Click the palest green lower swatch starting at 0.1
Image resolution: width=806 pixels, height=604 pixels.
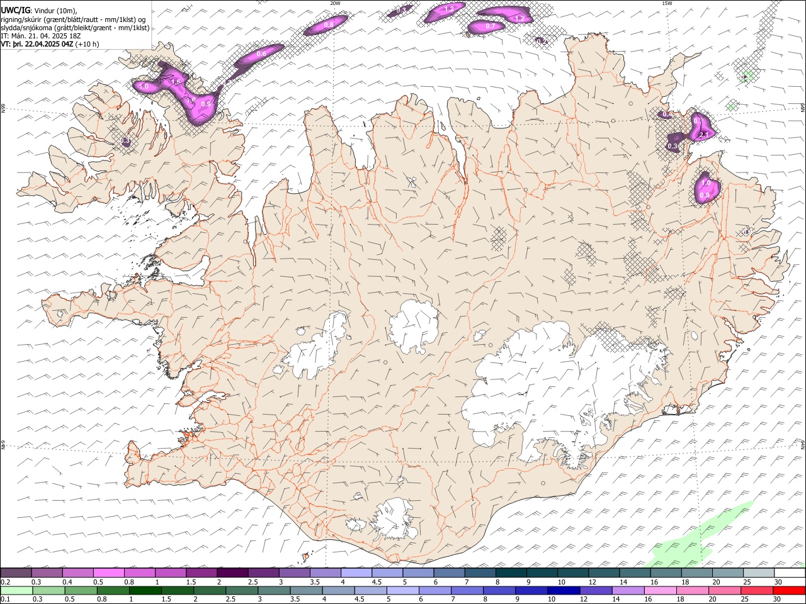16,590
